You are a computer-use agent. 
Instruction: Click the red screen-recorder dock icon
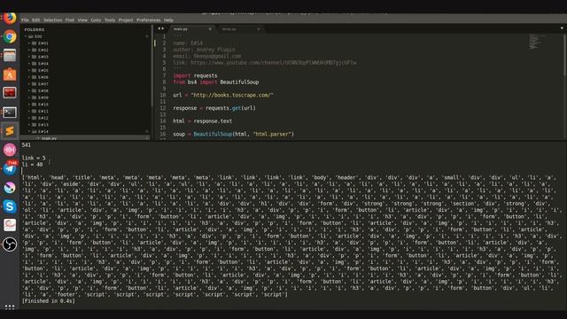[x=10, y=93]
